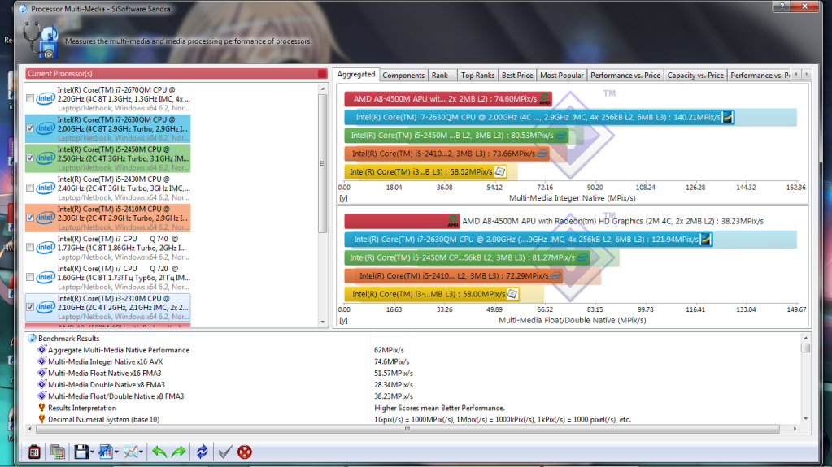Click AMD logo on the 38.23MPix/s bar
This screenshot has height=467, width=832.
(x=453, y=222)
